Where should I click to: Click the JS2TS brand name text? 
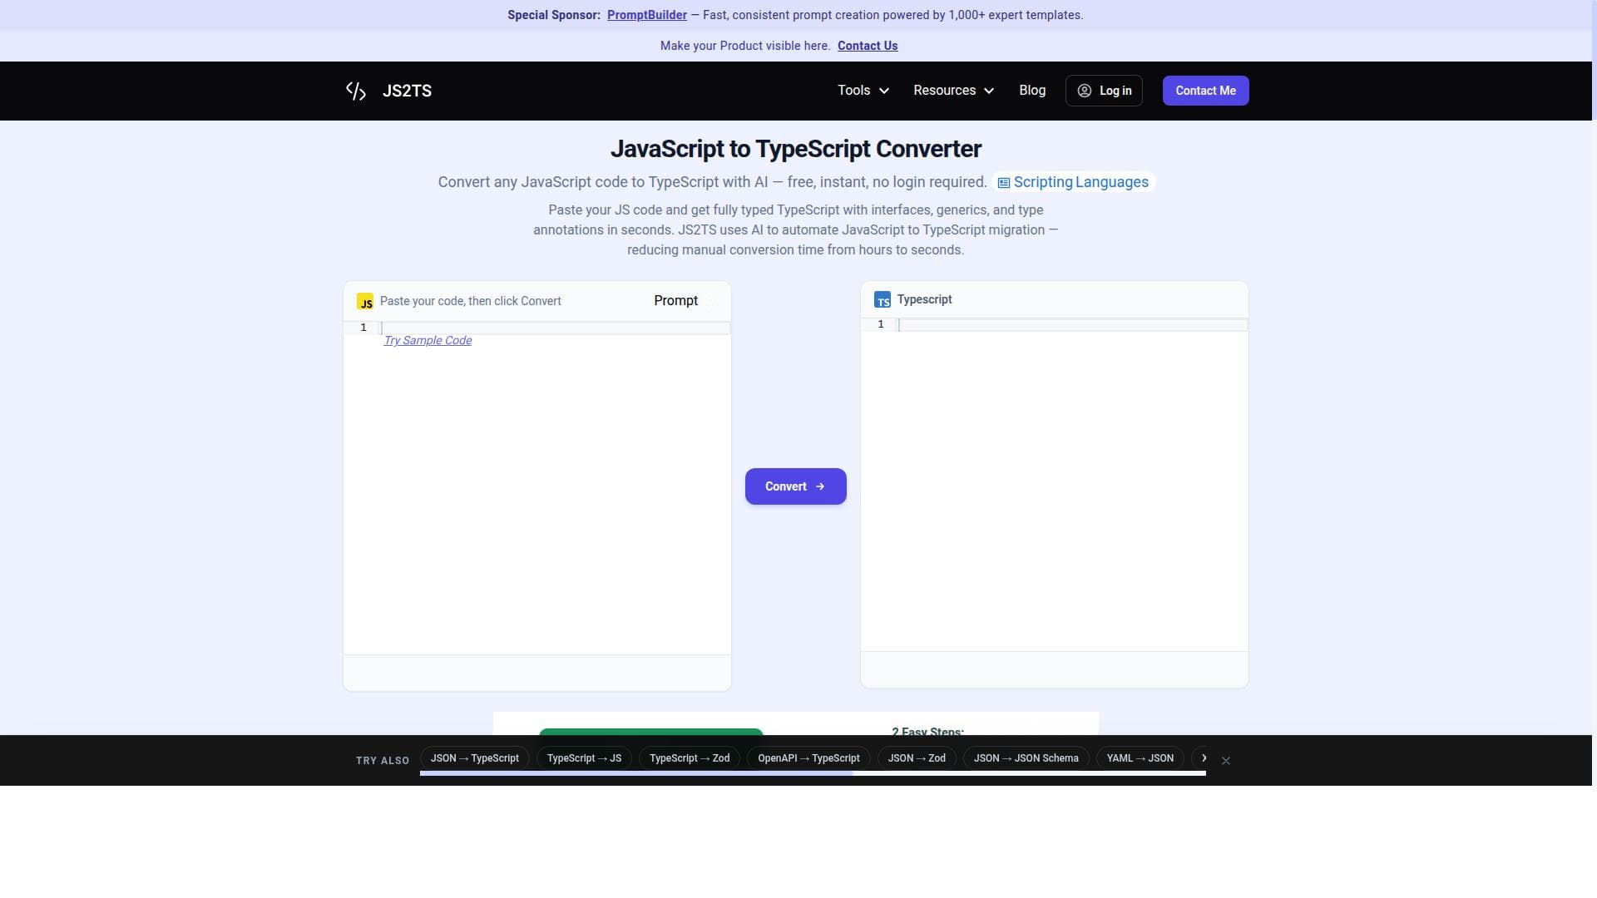click(407, 91)
